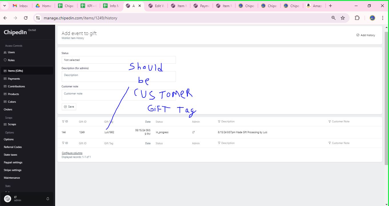Click Add history button

pos(366,35)
